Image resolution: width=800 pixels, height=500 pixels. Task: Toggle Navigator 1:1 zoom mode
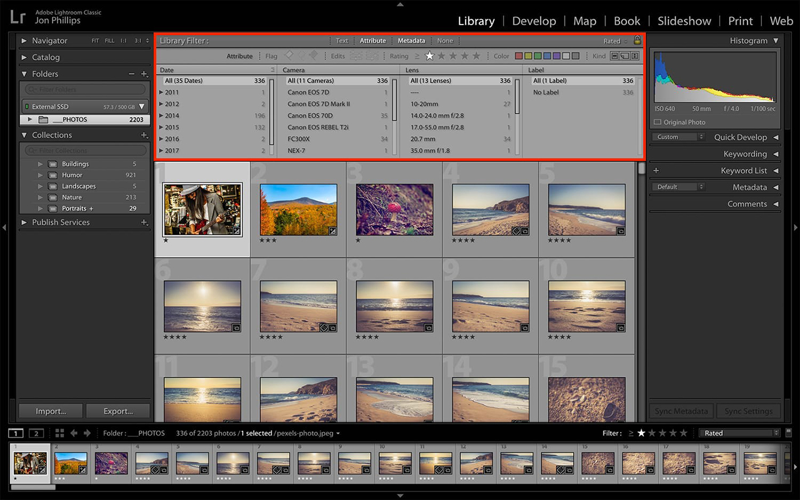click(x=123, y=41)
